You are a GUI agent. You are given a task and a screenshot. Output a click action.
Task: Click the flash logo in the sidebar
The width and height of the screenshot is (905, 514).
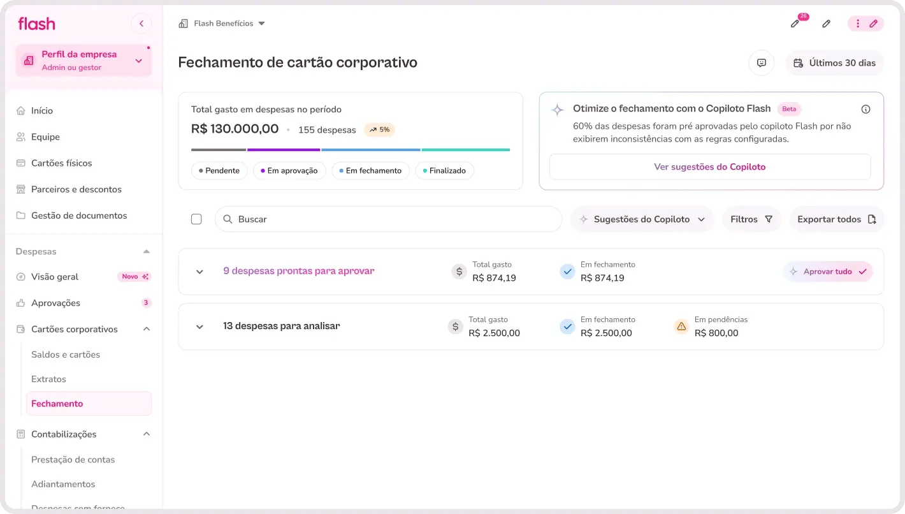[36, 24]
